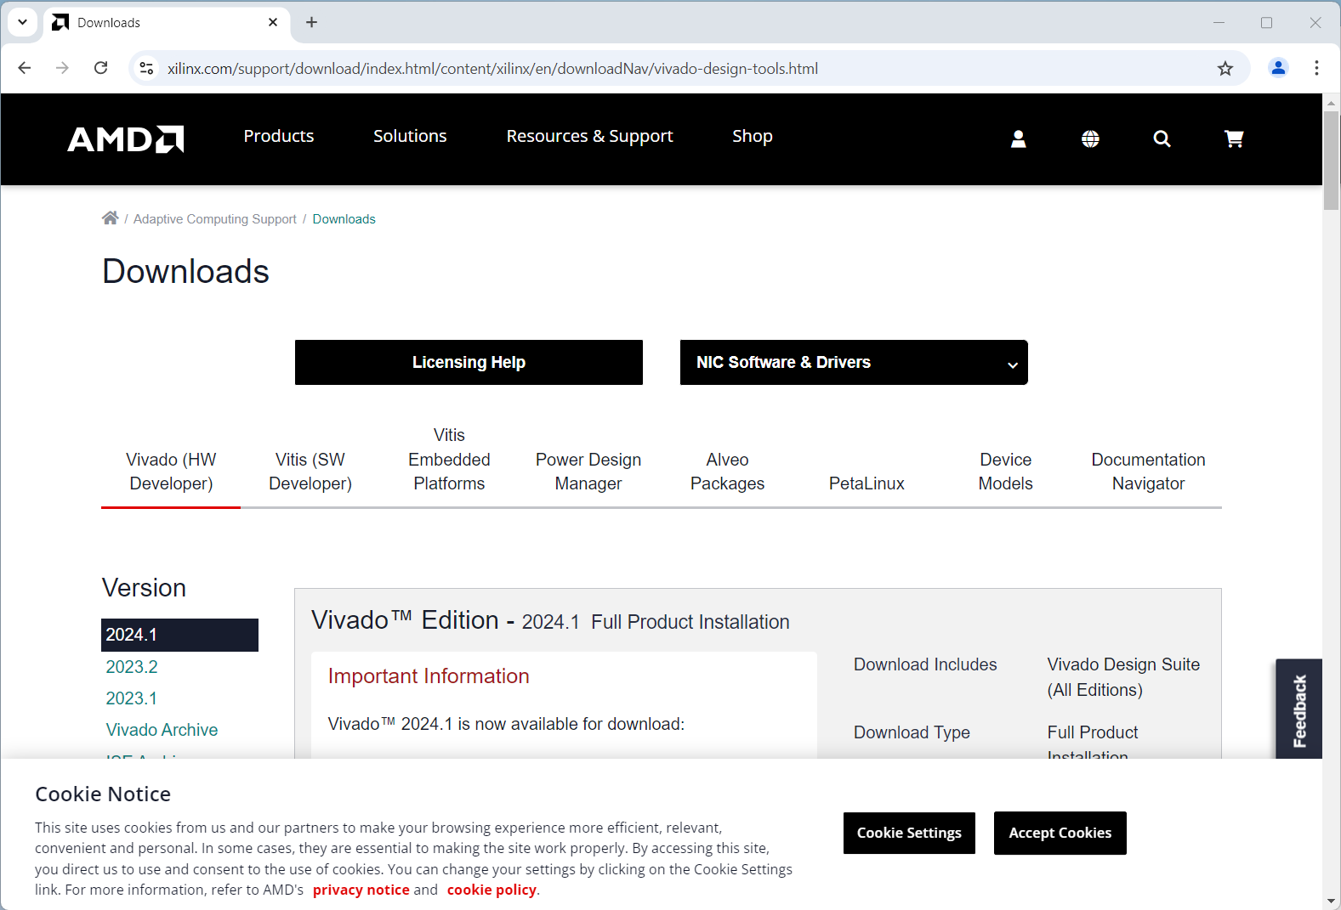Viewport: 1341px width, 910px height.
Task: Open the user account icon in header
Action: [x=1018, y=138]
